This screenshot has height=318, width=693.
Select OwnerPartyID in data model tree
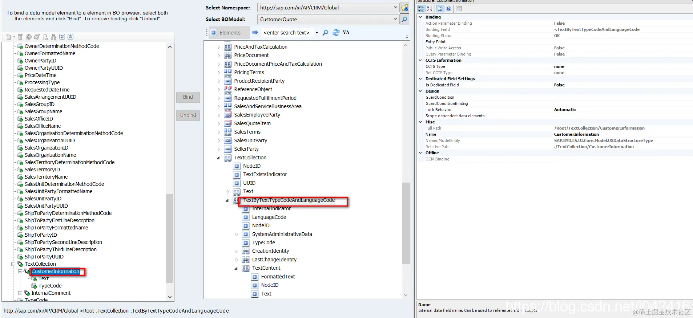[40, 61]
